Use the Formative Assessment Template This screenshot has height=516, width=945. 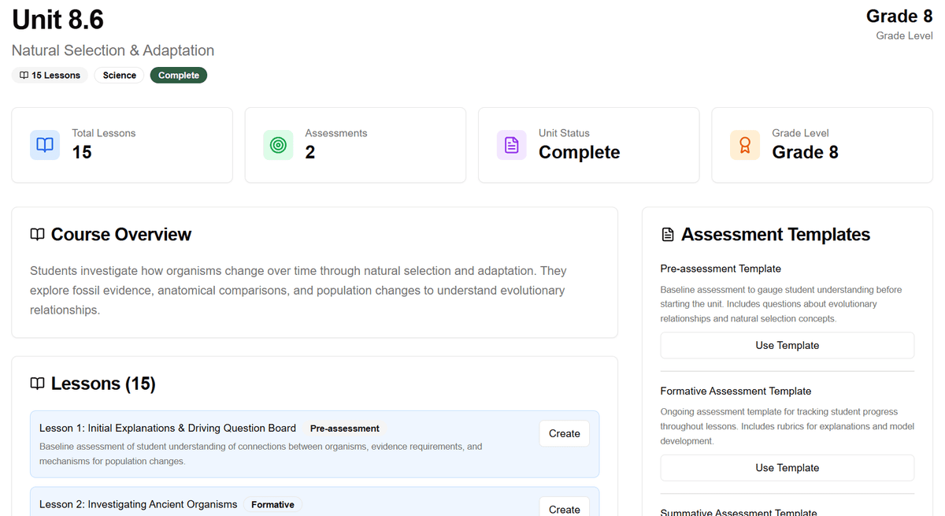pyautogui.click(x=787, y=467)
